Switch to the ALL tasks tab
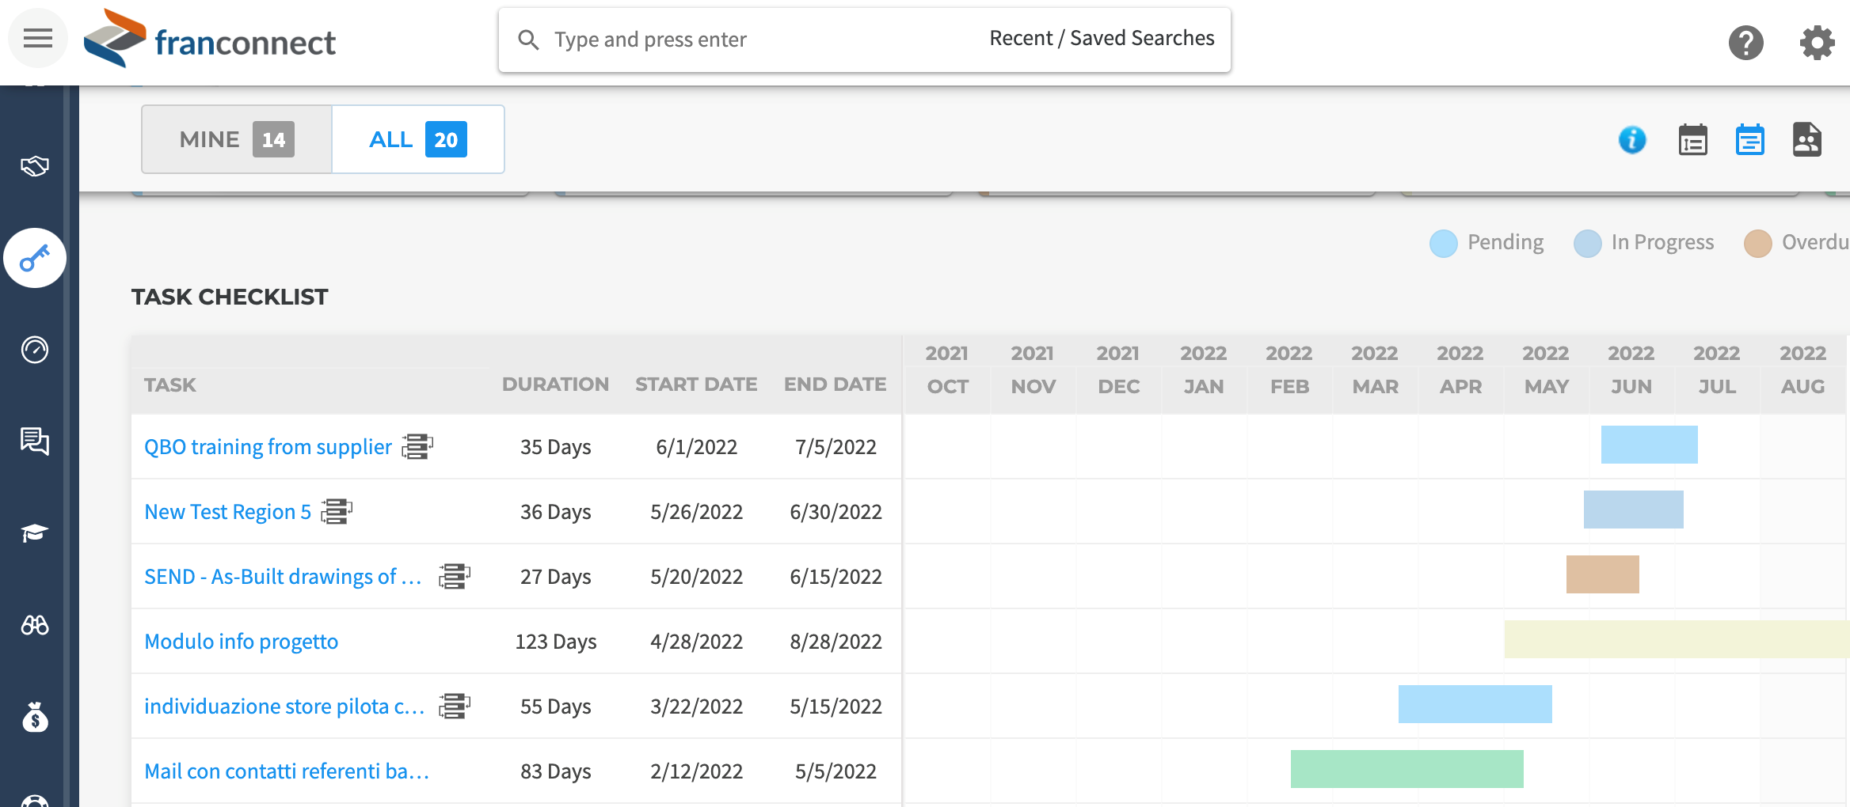 pyautogui.click(x=417, y=140)
